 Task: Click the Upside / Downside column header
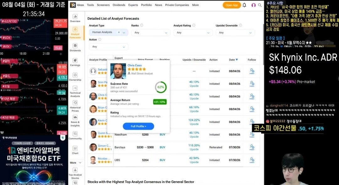194,60
